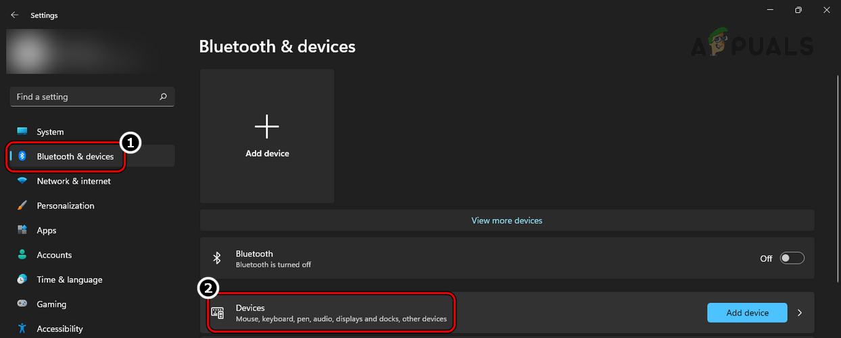Click the Accounts person icon
The image size is (841, 338).
point(22,255)
